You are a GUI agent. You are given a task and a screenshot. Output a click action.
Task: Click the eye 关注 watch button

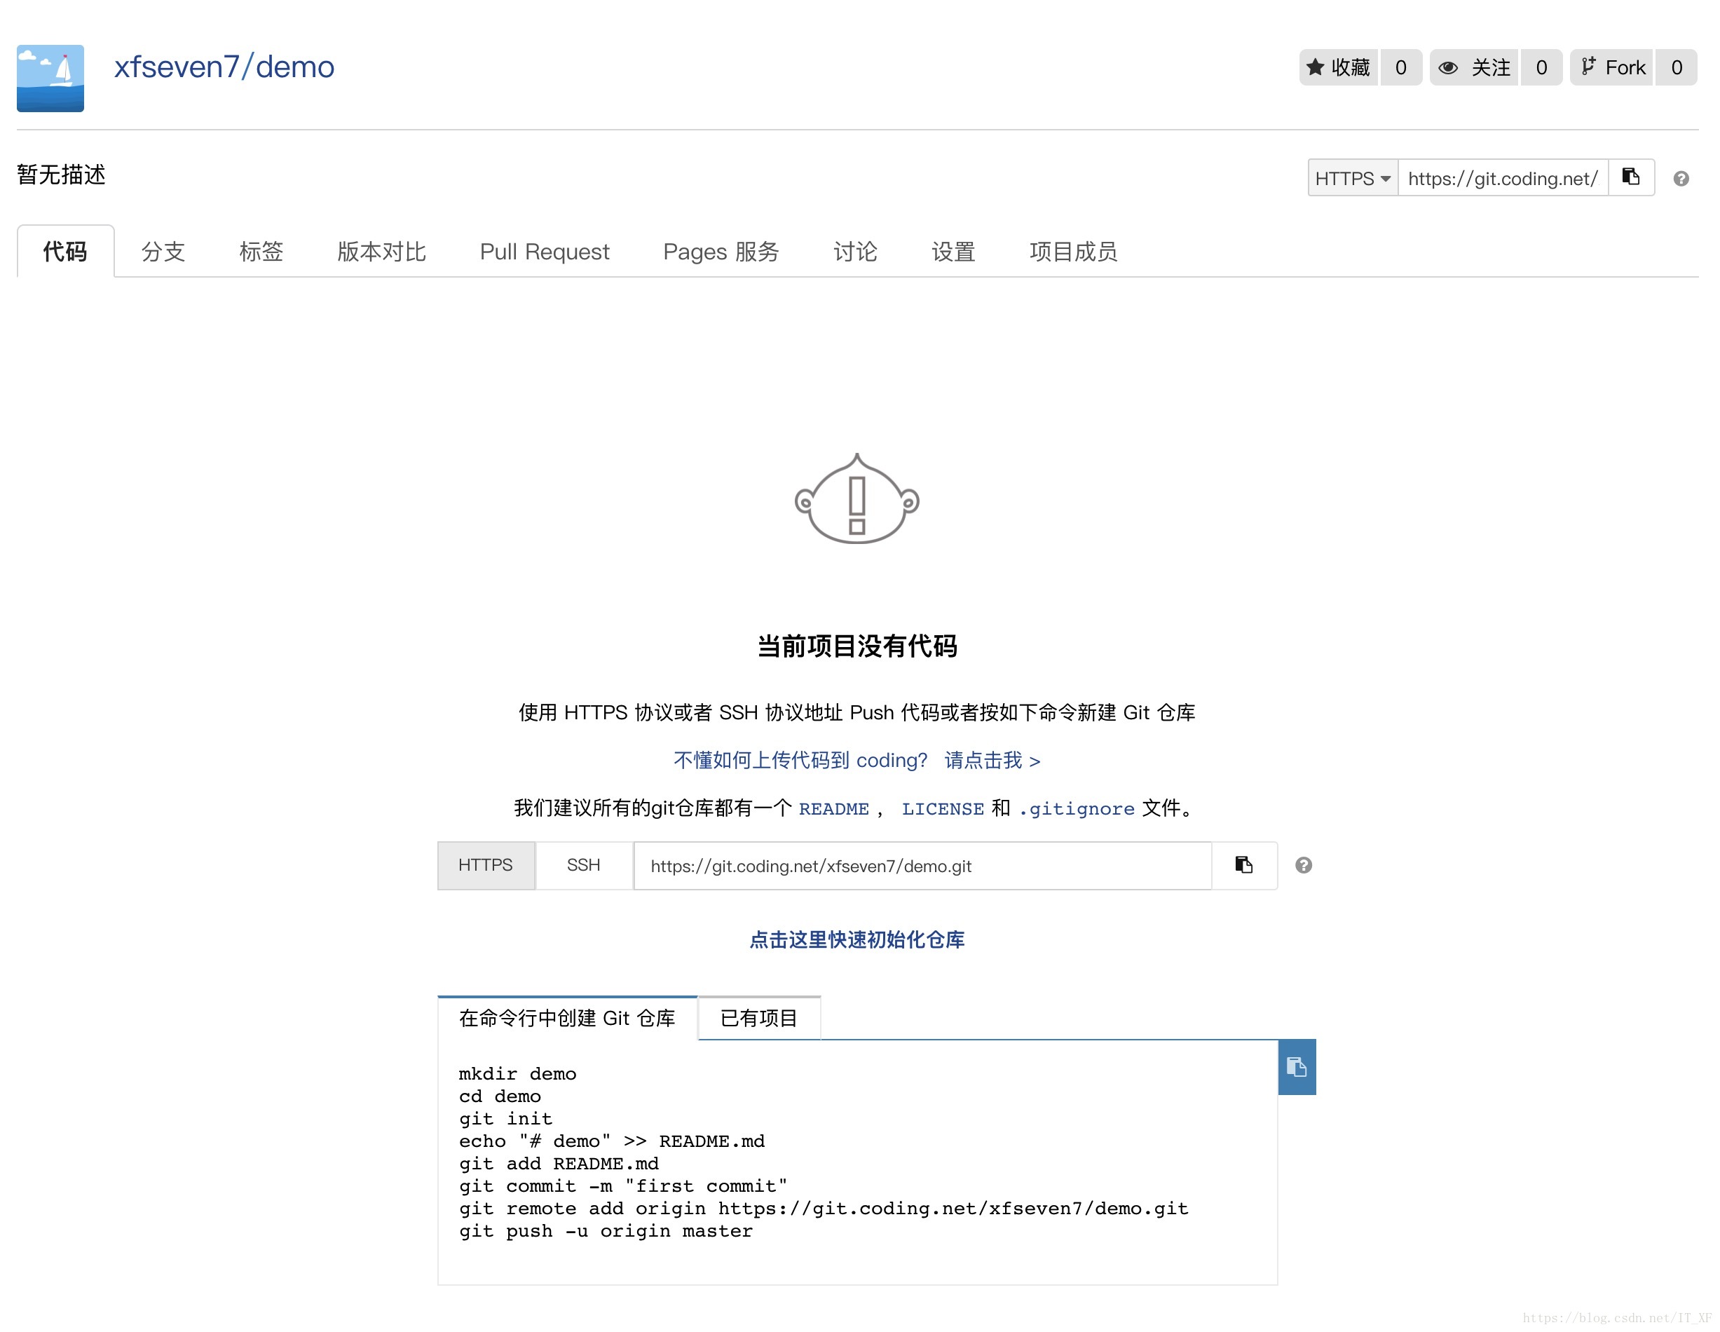[1474, 67]
